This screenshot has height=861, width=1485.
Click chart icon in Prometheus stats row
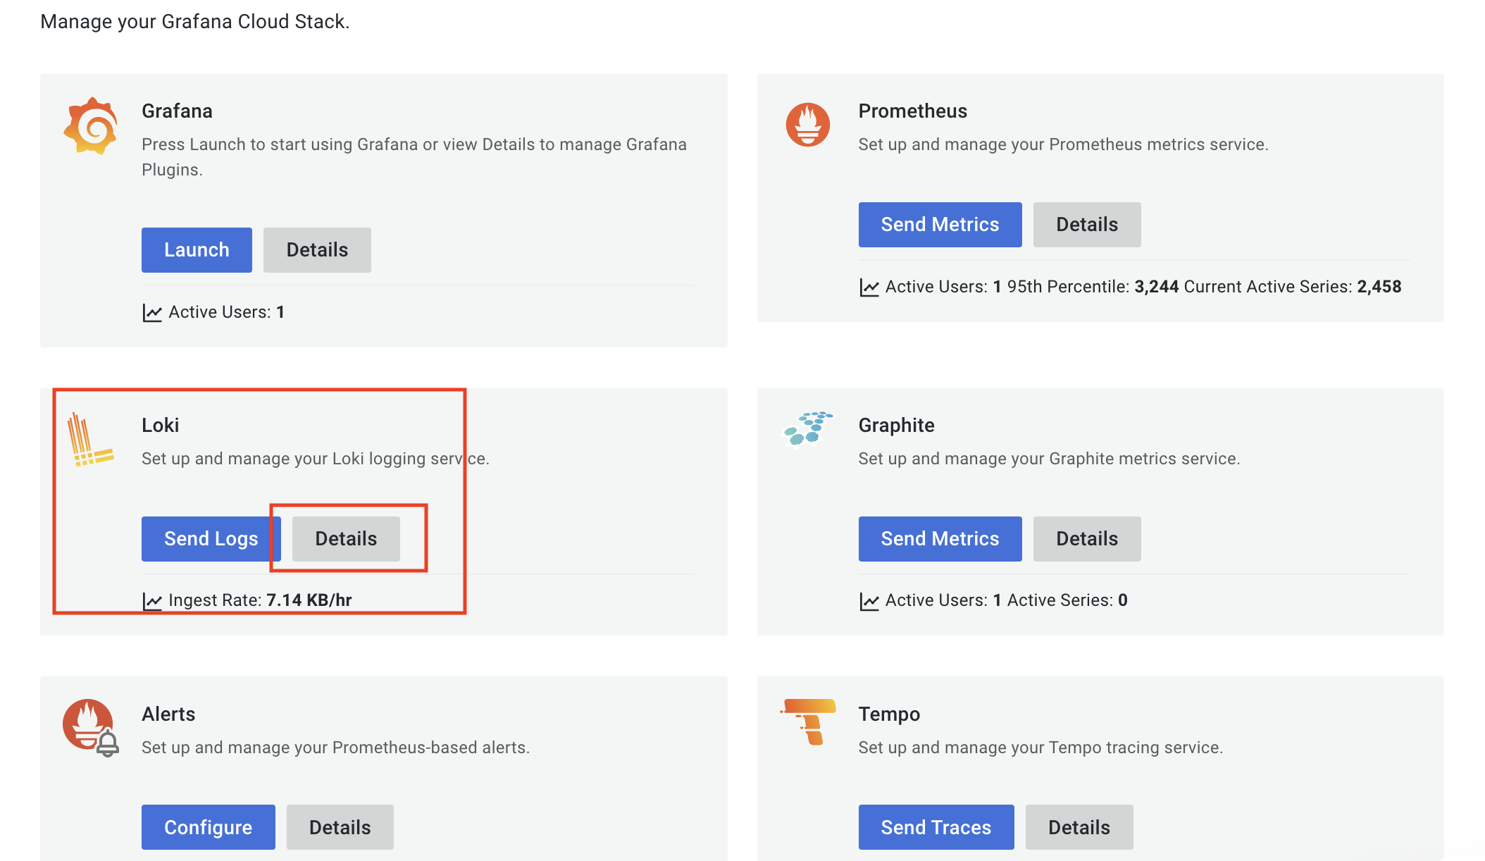[x=869, y=287]
